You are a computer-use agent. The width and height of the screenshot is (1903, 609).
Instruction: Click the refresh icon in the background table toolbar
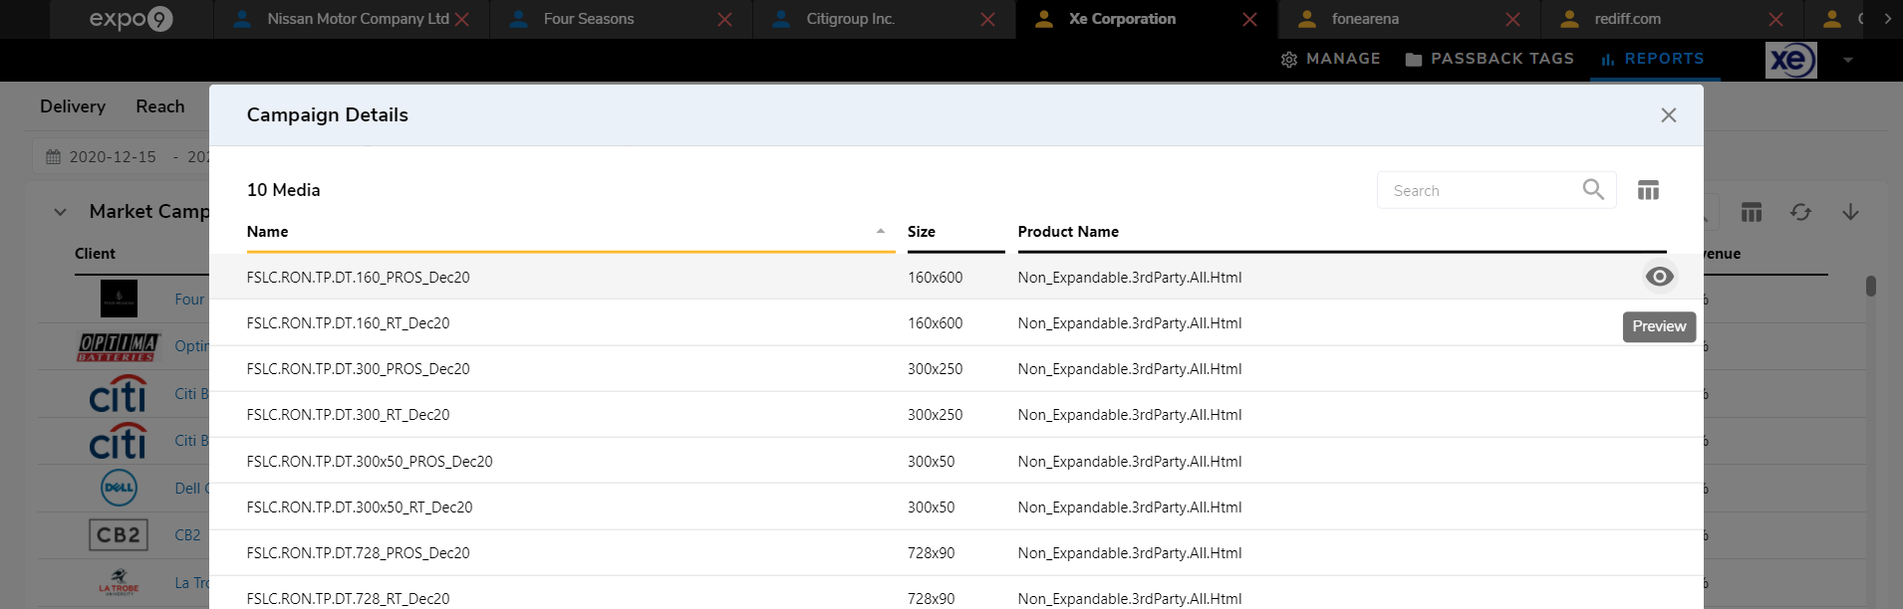coord(1799,212)
